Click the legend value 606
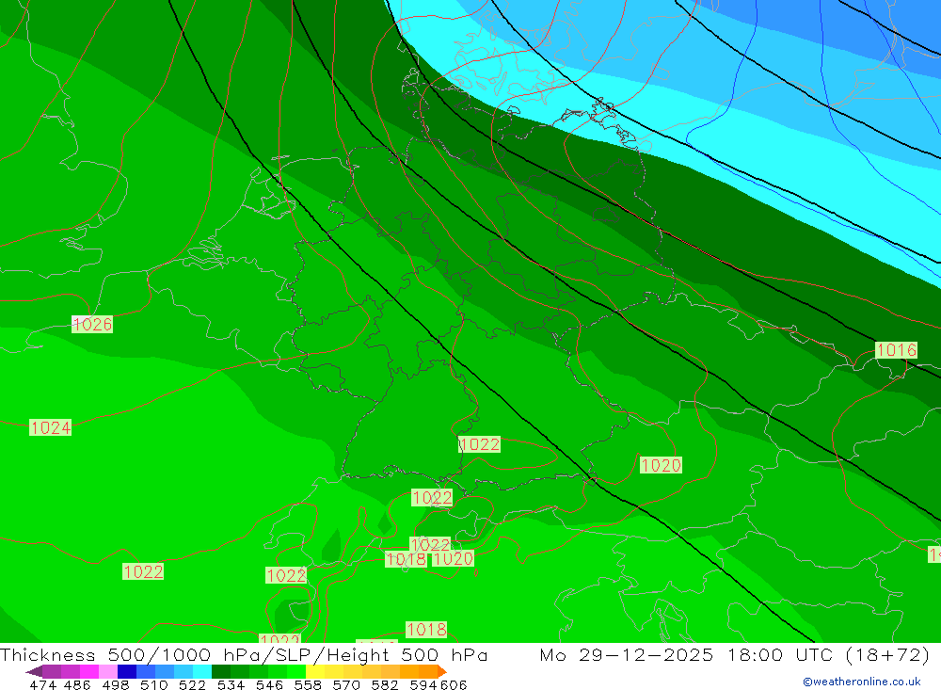941x690 pixels. point(454,684)
